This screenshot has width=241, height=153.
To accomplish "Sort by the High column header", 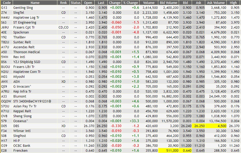I will (x=233, y=3).
